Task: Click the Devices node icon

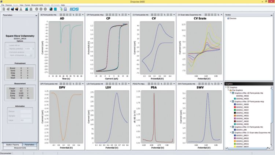Action: click(228, 18)
